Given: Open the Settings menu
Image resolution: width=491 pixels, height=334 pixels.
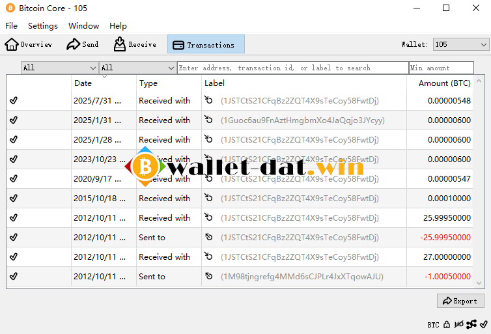Looking at the screenshot, I should [x=43, y=26].
